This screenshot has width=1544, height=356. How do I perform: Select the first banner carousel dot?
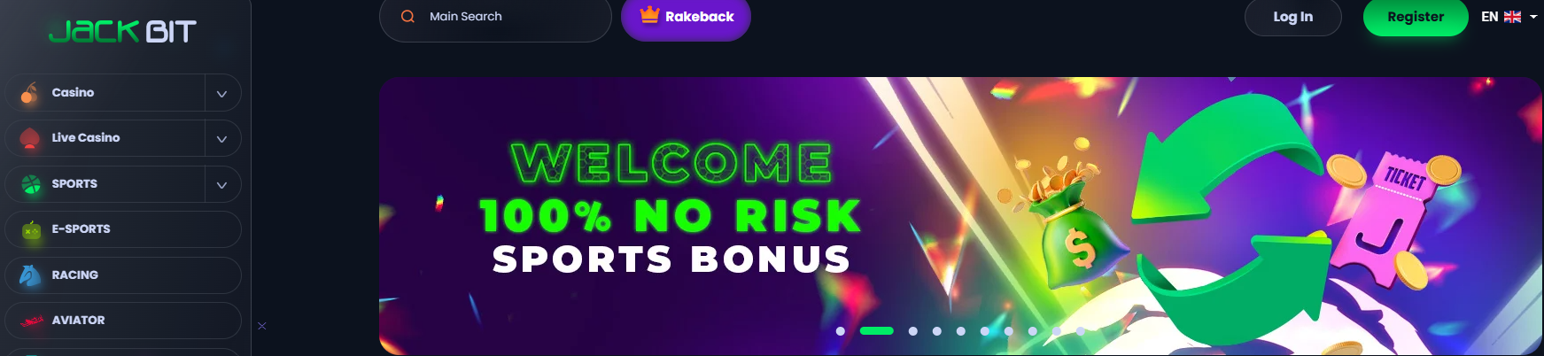[840, 331]
